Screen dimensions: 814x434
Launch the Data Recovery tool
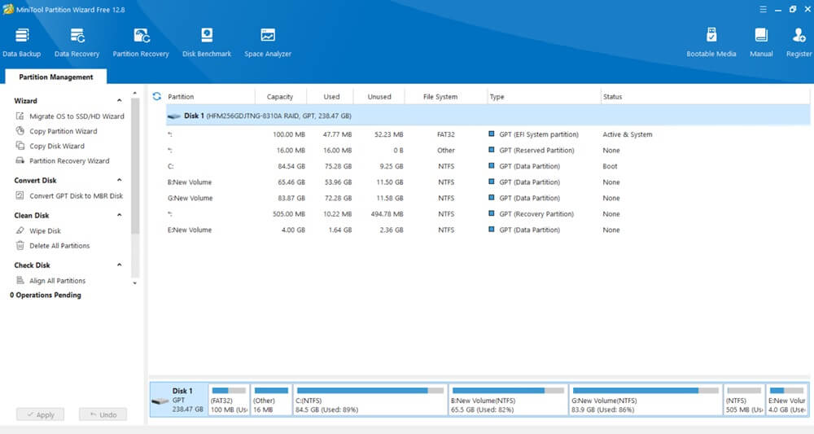coord(77,42)
